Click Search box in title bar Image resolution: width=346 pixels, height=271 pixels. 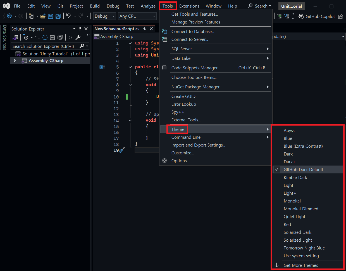[259, 6]
